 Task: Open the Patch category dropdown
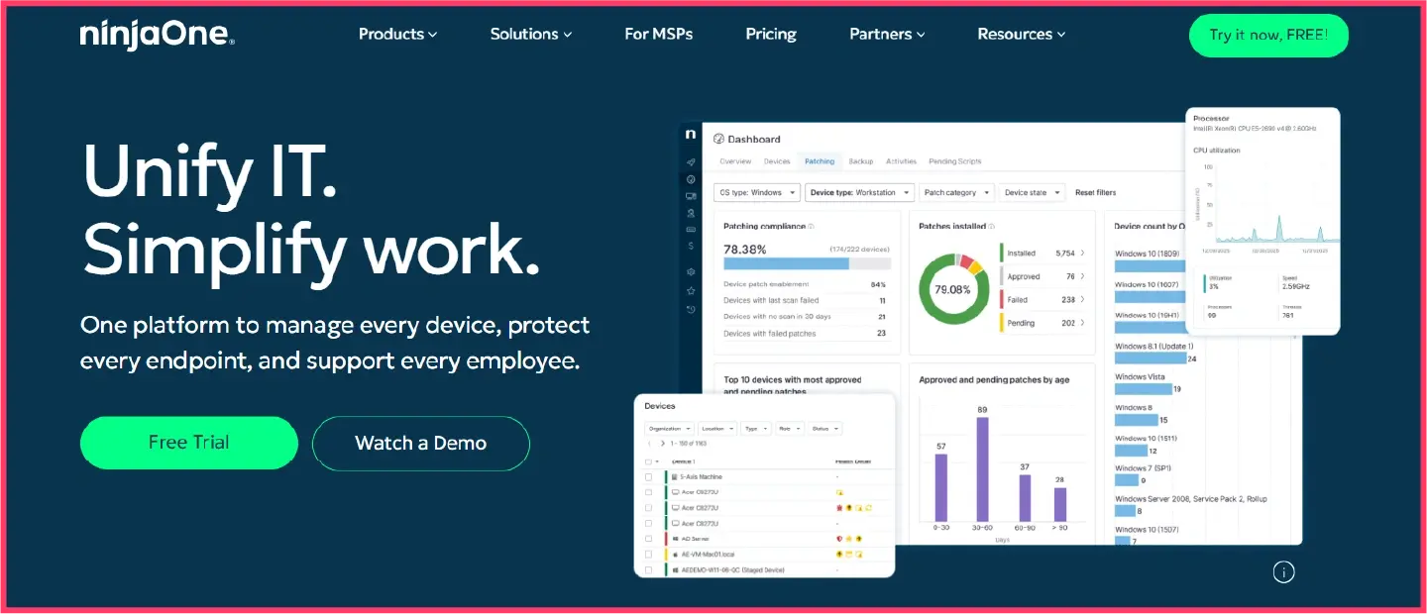click(x=955, y=193)
